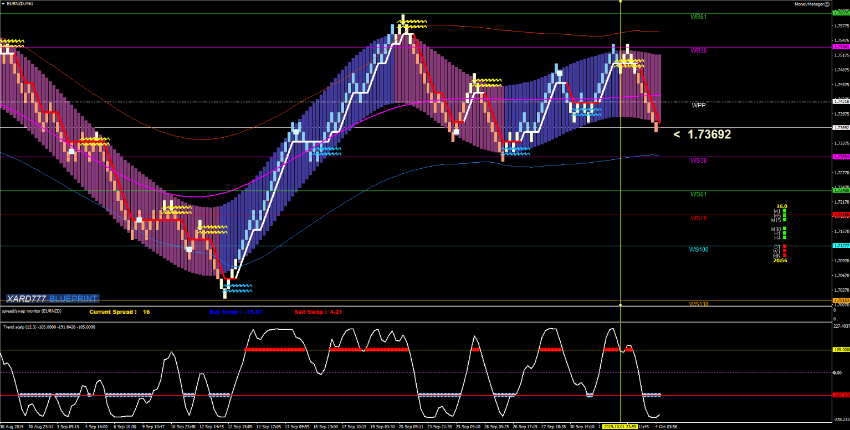Click the magenta 1.75341 price tag
This screenshot has height=430, width=850.
point(841,47)
